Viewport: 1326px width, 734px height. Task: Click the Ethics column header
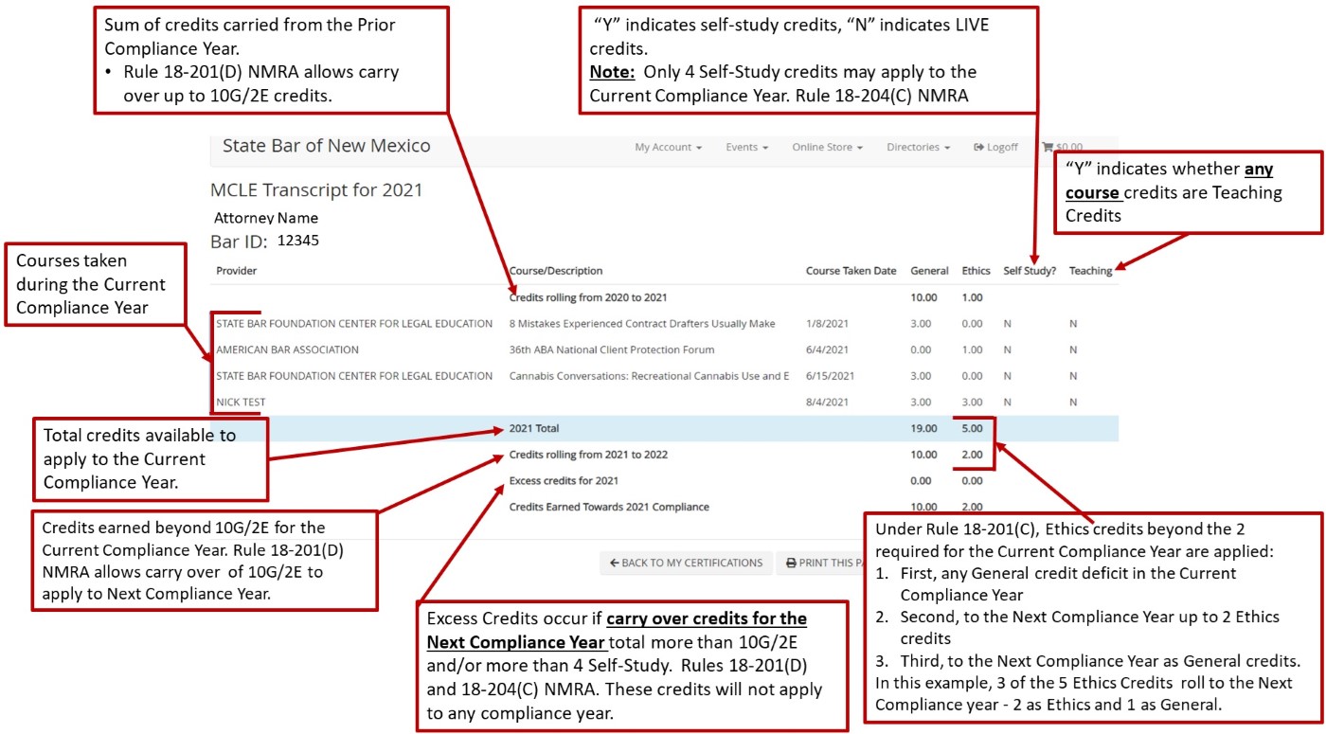[x=976, y=270]
